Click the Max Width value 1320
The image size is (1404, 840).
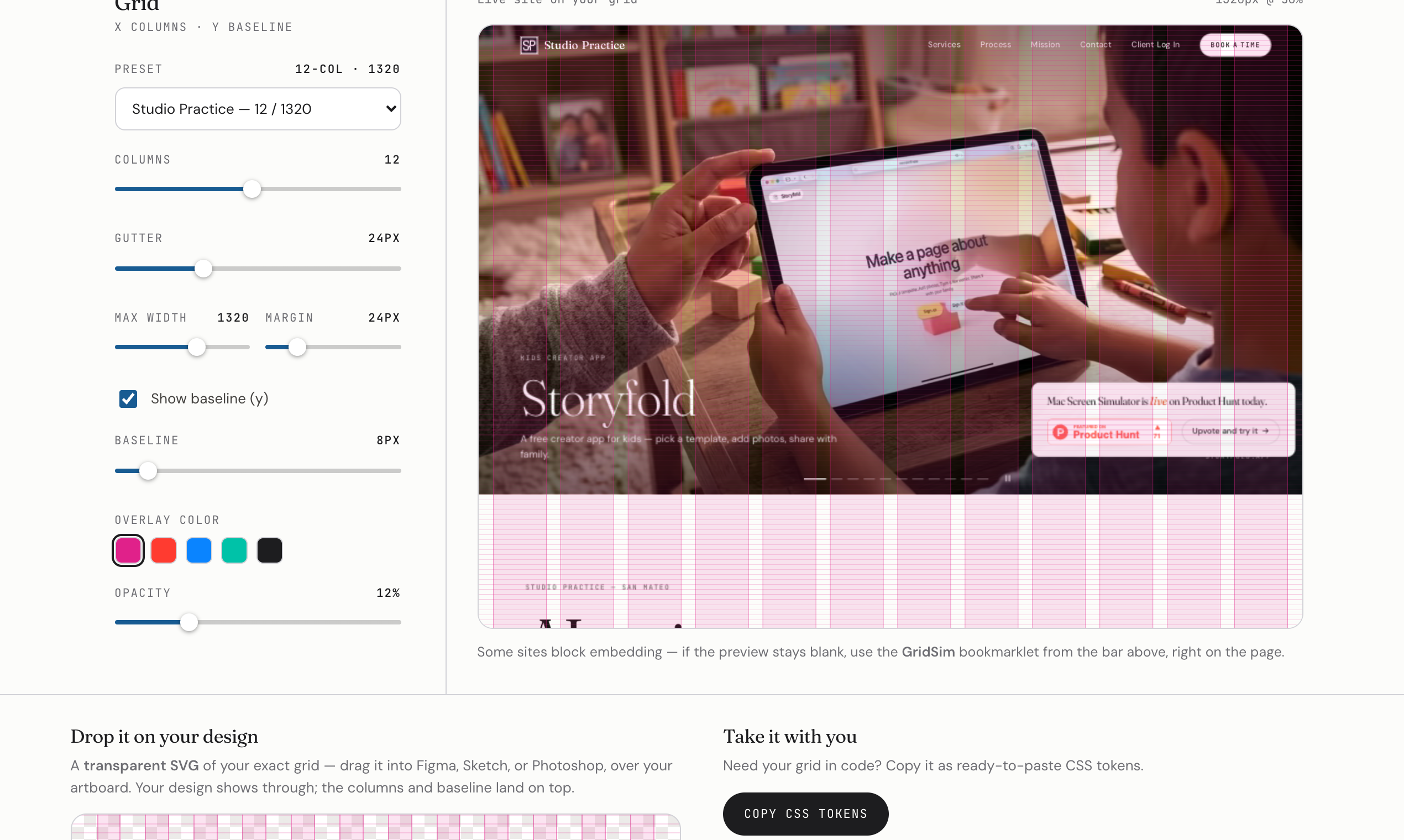click(x=233, y=318)
